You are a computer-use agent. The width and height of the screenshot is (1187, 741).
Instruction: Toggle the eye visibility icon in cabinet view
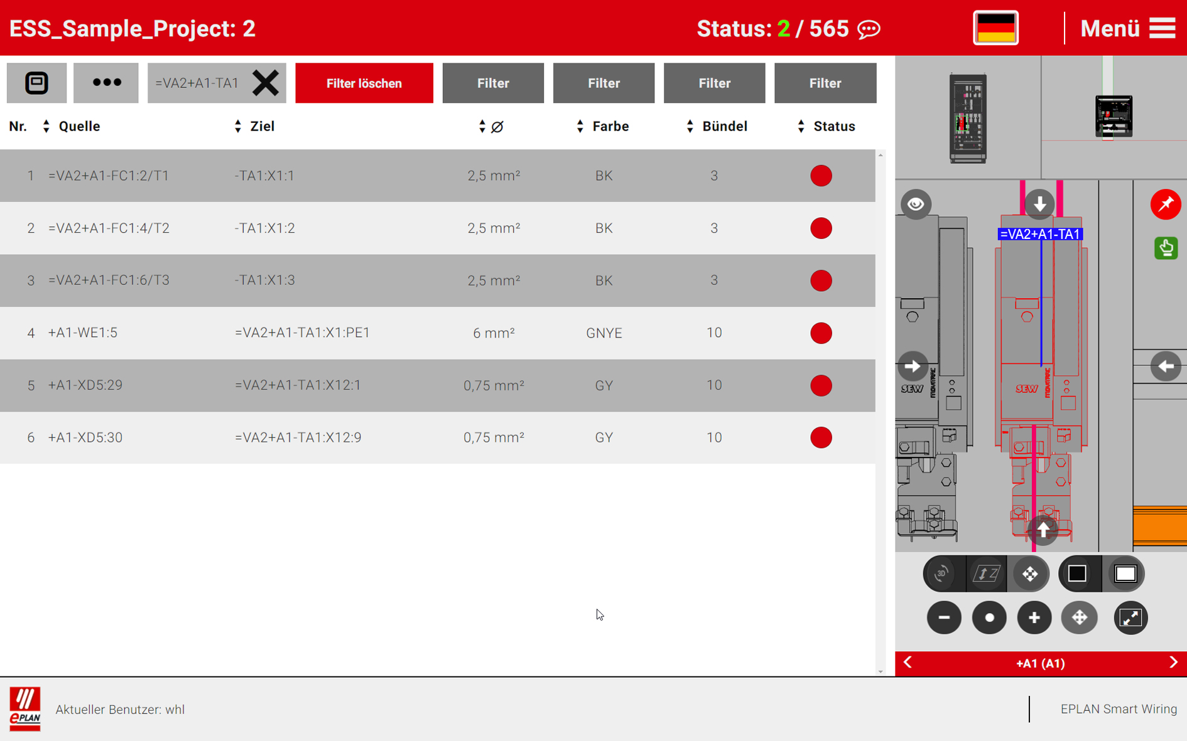916,204
